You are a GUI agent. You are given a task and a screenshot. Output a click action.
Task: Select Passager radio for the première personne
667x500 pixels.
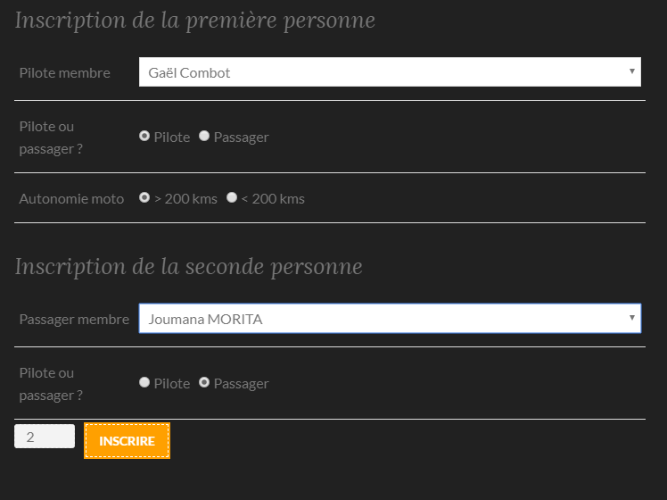(x=204, y=137)
